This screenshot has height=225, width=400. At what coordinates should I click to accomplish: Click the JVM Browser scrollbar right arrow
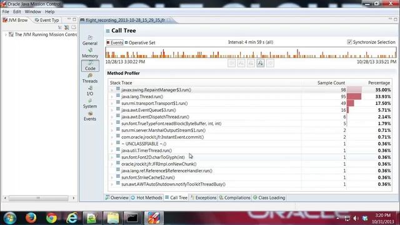point(74,198)
